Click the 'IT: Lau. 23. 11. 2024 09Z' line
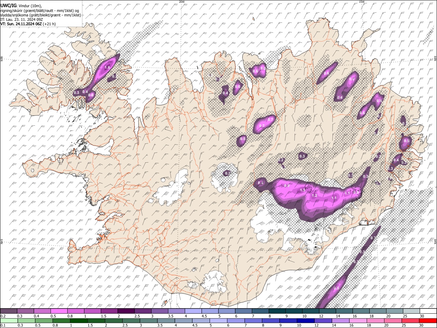 (x=22, y=19)
